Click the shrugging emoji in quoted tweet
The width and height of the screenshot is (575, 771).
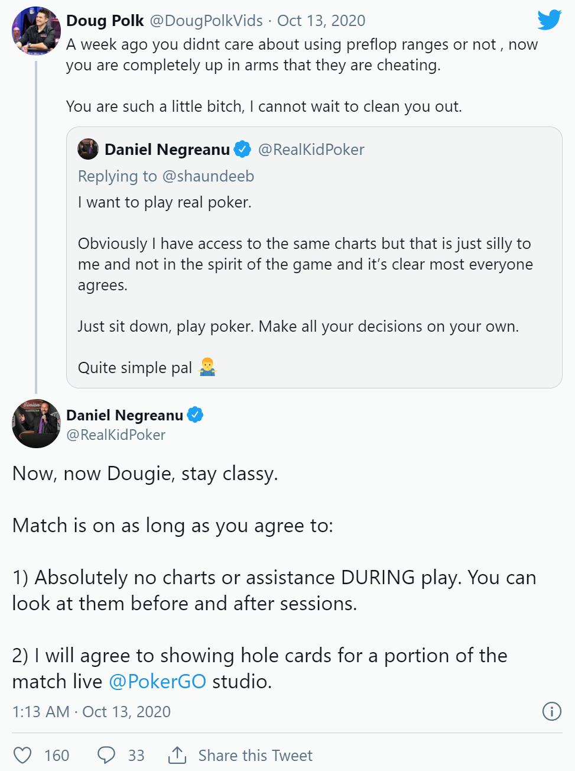click(207, 367)
